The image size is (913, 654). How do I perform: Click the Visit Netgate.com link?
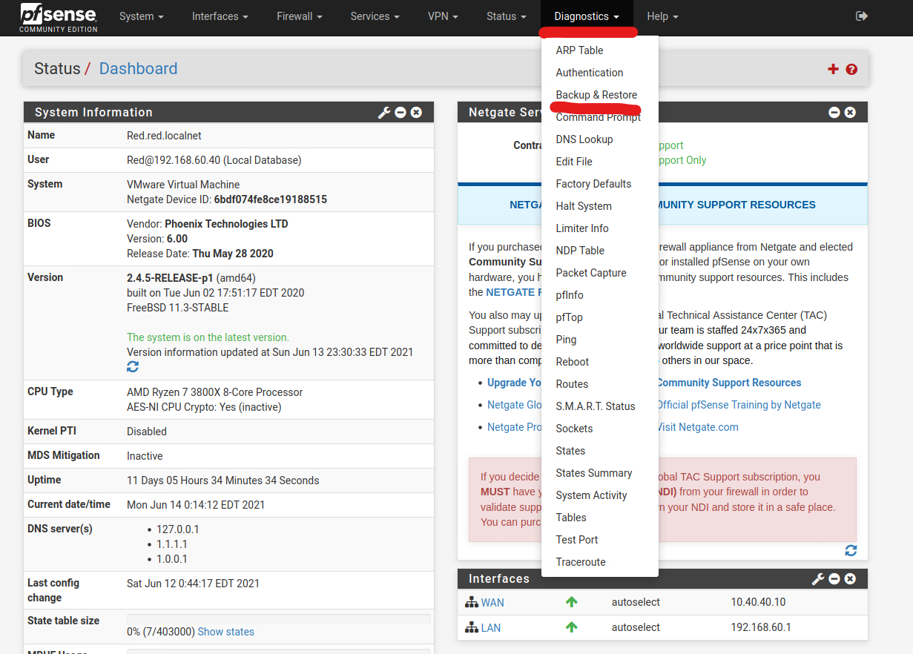(697, 427)
